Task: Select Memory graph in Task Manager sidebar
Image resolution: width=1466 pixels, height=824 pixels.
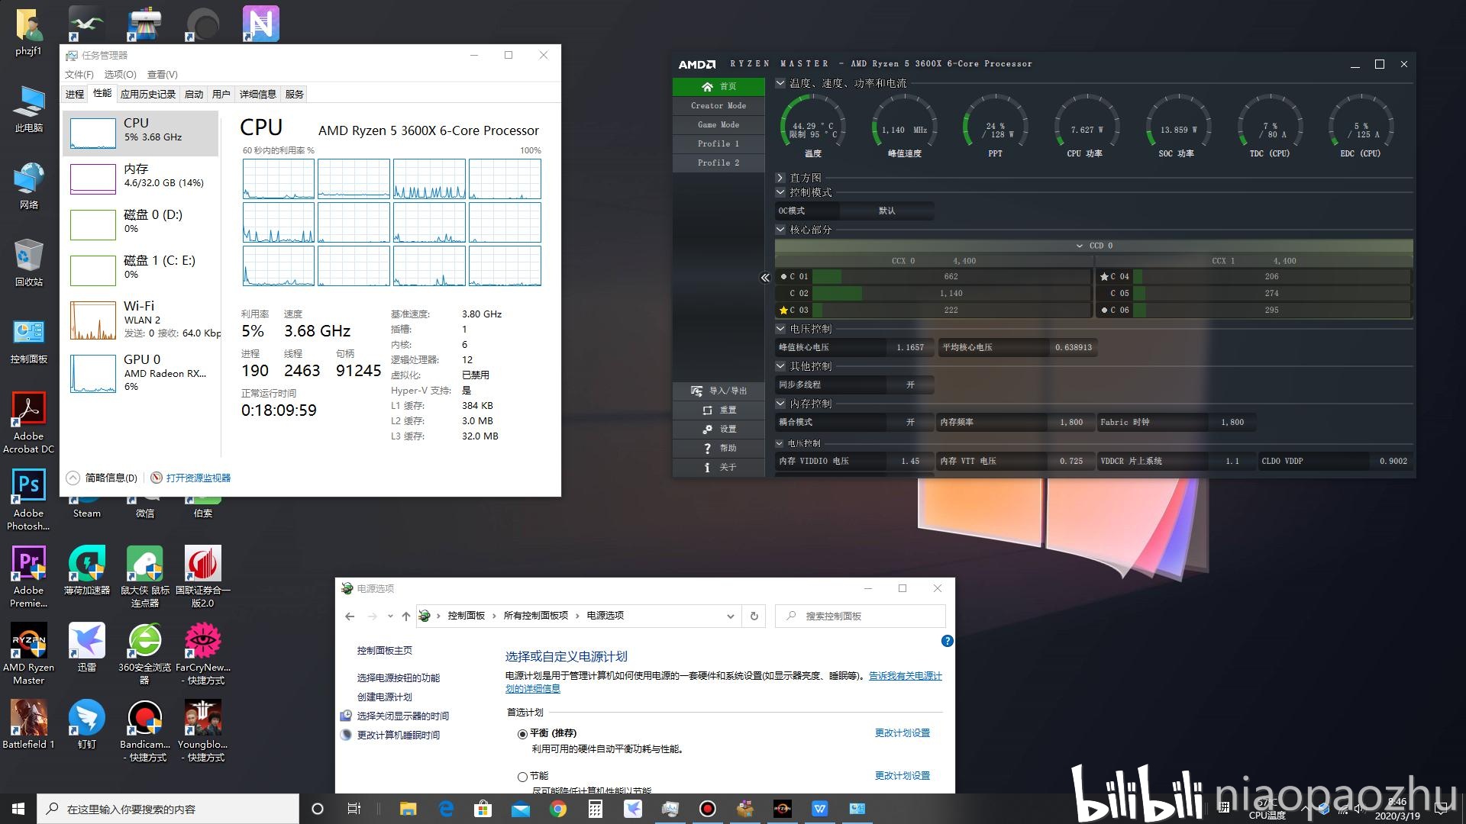Action: 140,178
